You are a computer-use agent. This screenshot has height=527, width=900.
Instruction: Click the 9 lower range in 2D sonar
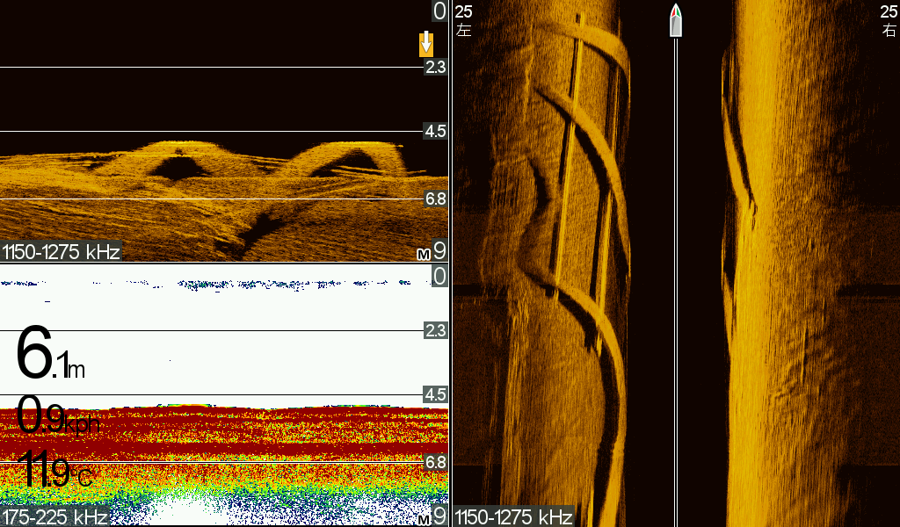click(x=439, y=516)
